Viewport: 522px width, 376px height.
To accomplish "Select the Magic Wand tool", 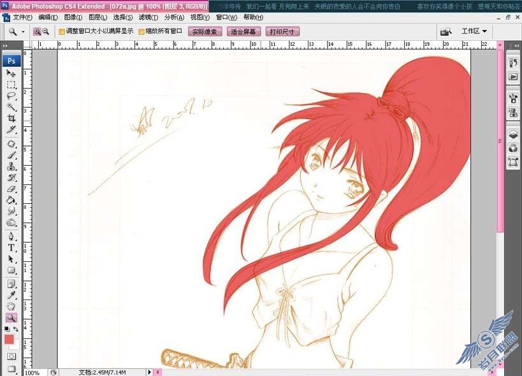I will 11,107.
